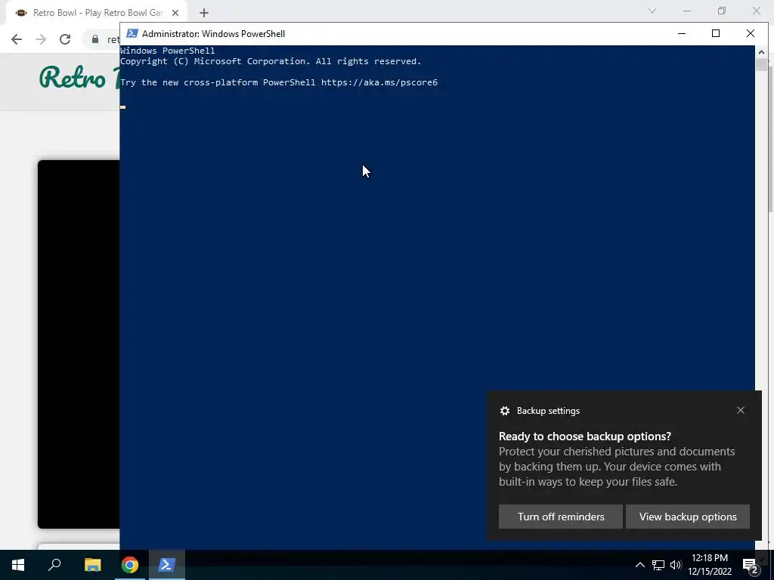The width and height of the screenshot is (774, 580).
Task: Show hidden system tray icons
Action: [x=639, y=565]
